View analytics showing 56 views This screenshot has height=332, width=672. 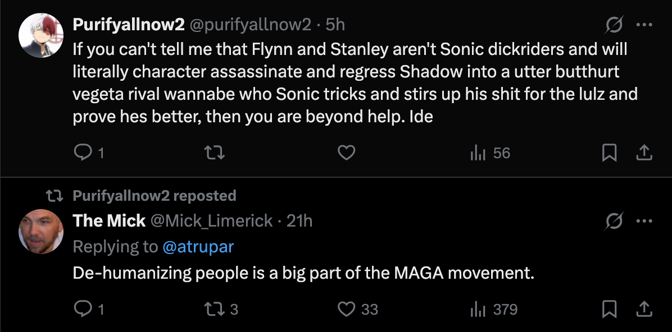coord(478,153)
